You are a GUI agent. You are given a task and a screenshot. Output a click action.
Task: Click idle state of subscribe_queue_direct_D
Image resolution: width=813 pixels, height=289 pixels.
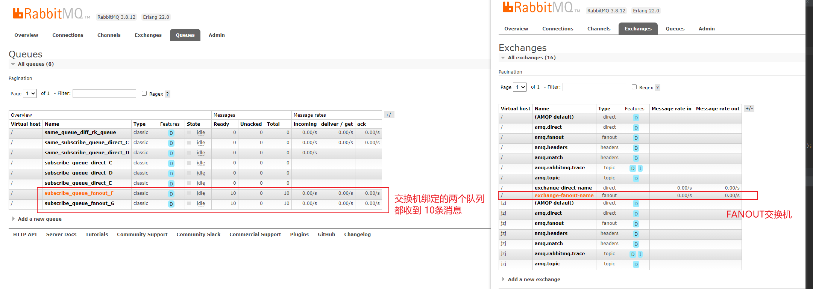point(201,173)
